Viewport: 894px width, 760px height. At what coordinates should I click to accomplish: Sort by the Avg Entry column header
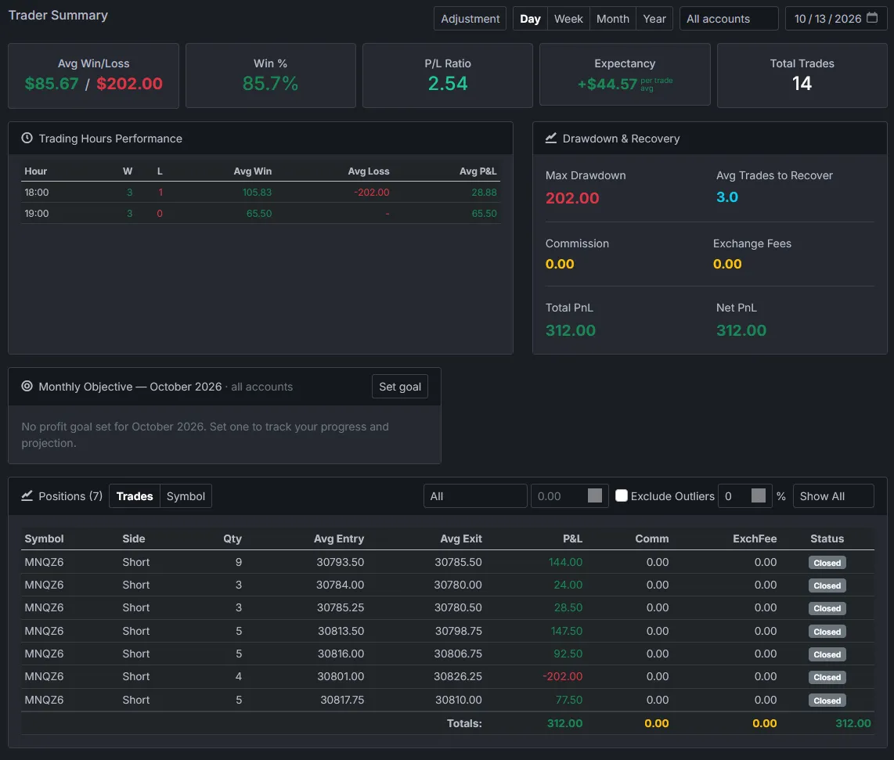coord(339,538)
